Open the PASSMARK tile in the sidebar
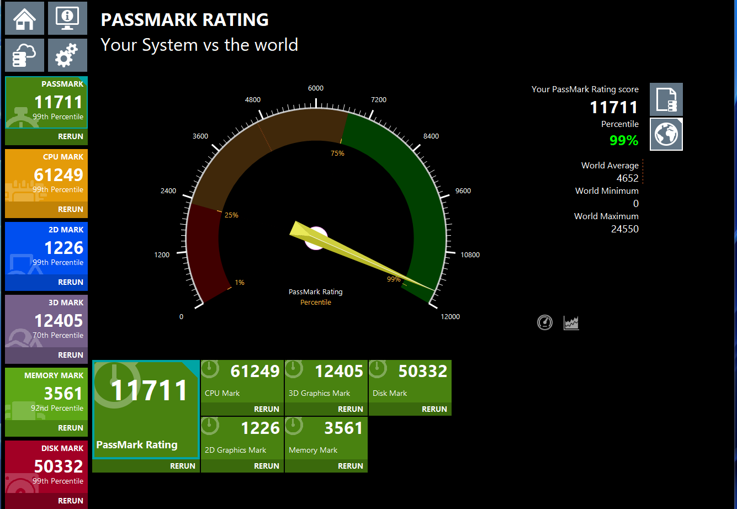The height and width of the screenshot is (509, 737). (46, 103)
